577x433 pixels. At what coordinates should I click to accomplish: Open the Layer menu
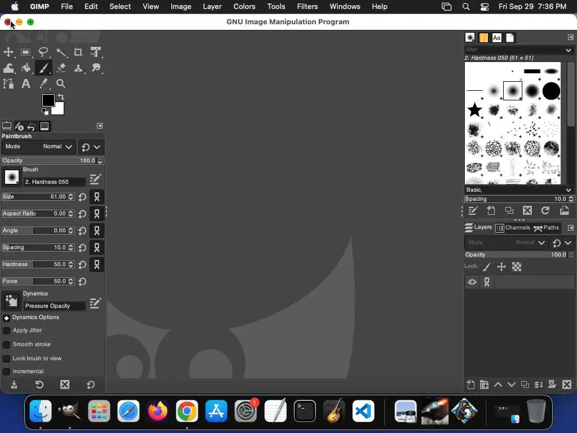point(212,7)
